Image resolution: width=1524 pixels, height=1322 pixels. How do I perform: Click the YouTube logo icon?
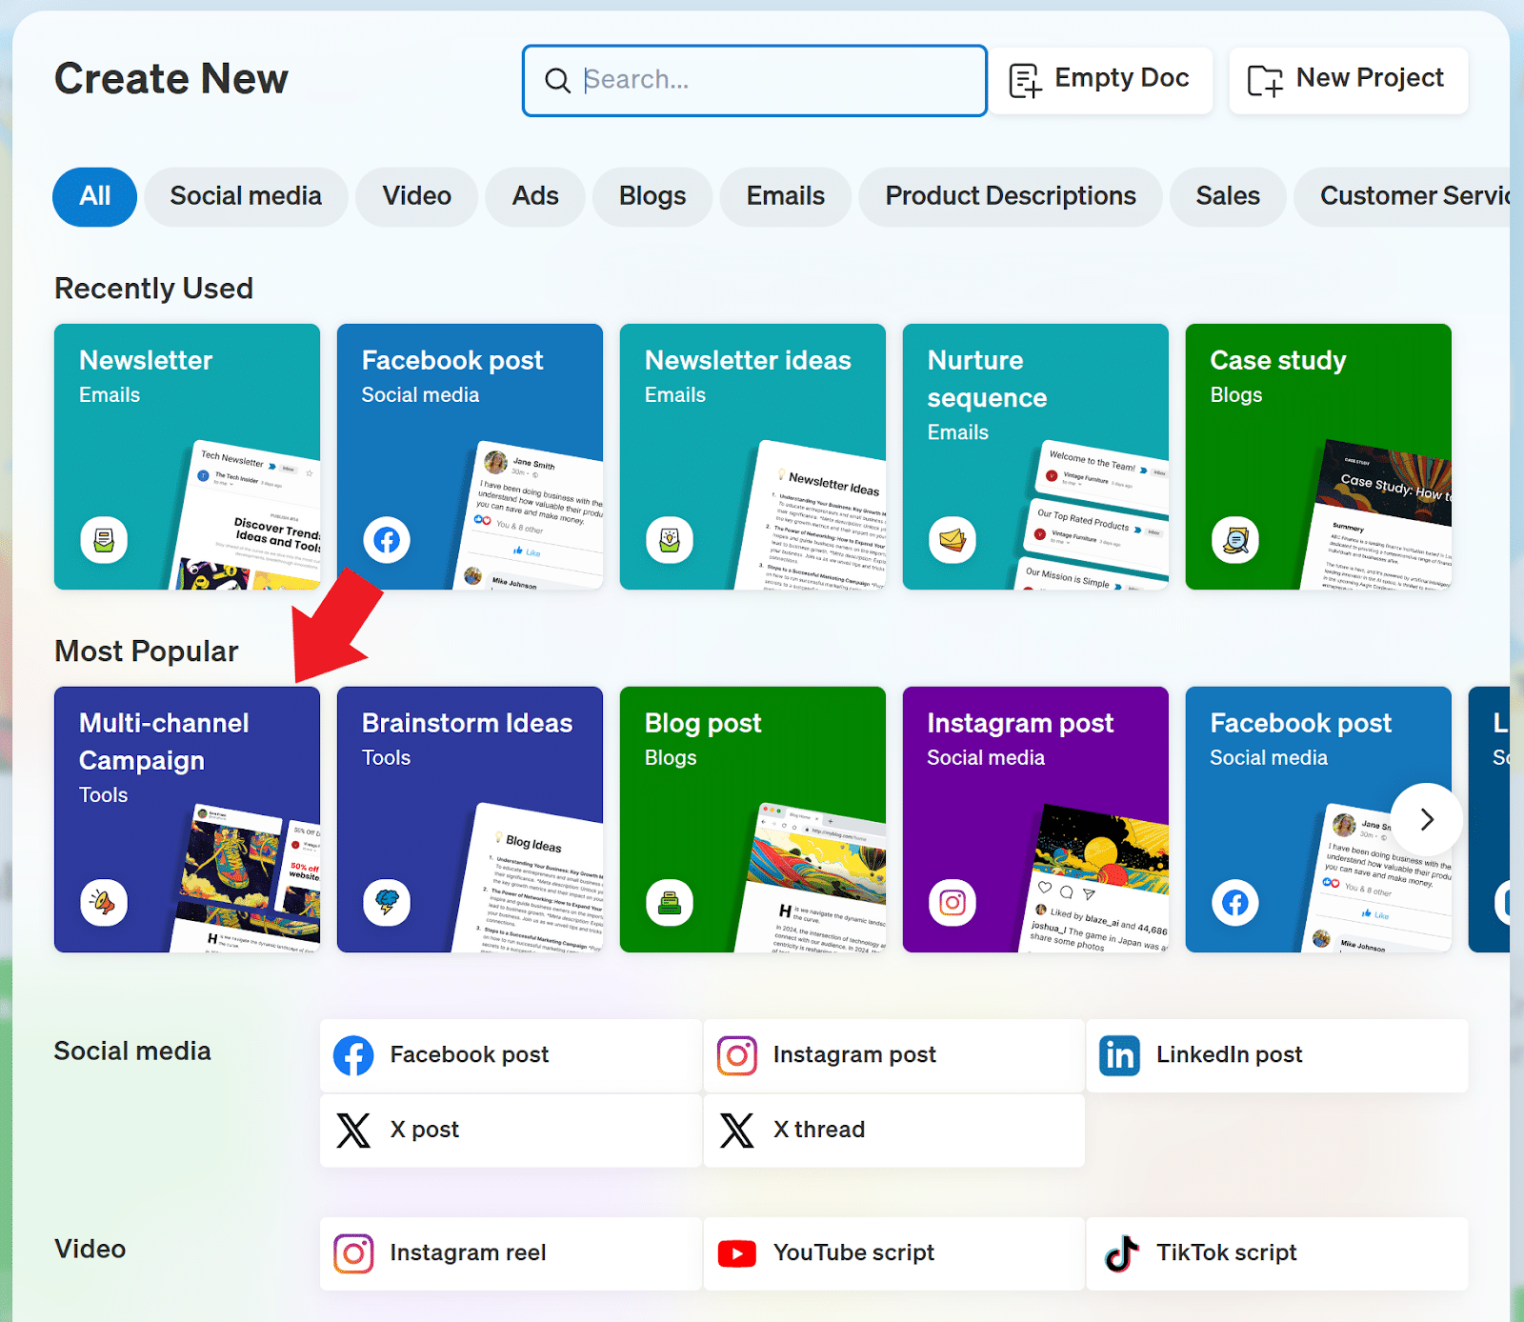pos(737,1253)
